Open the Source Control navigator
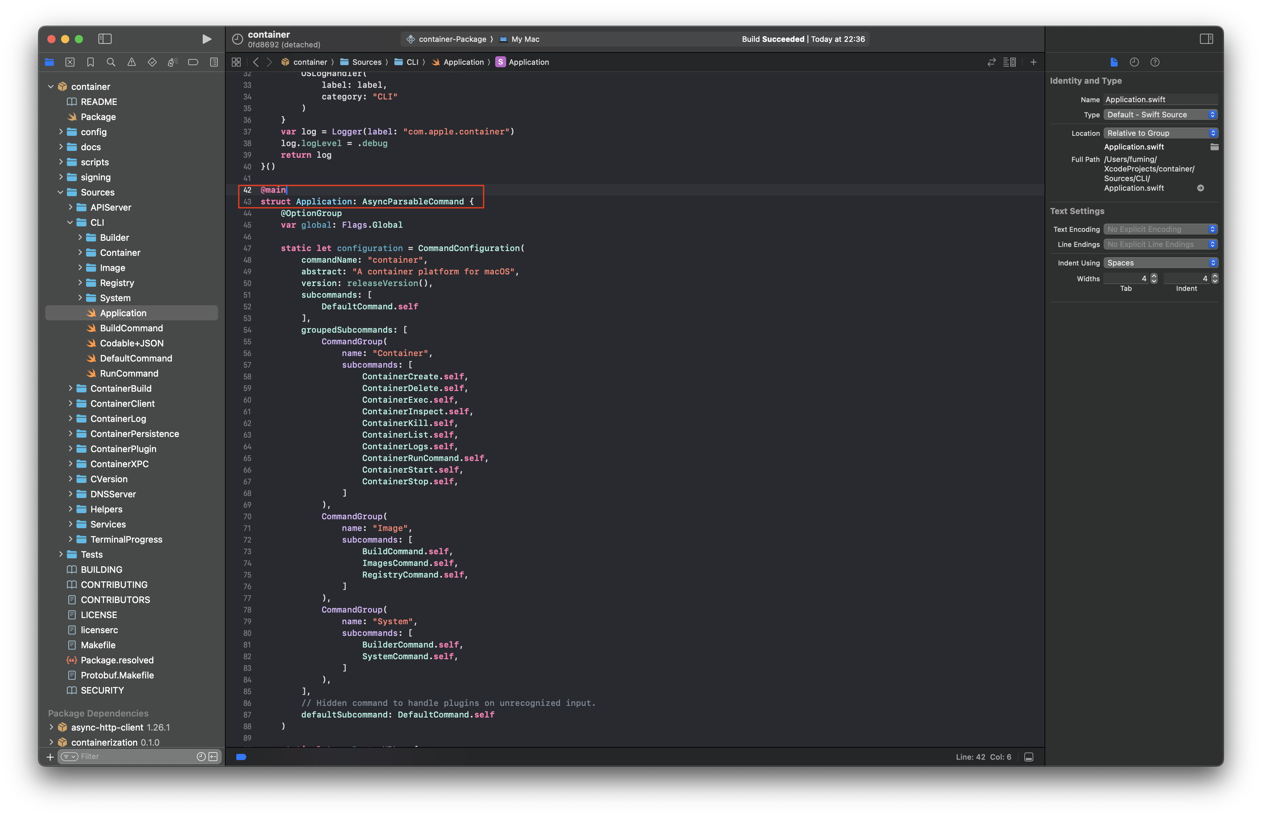 [70, 62]
